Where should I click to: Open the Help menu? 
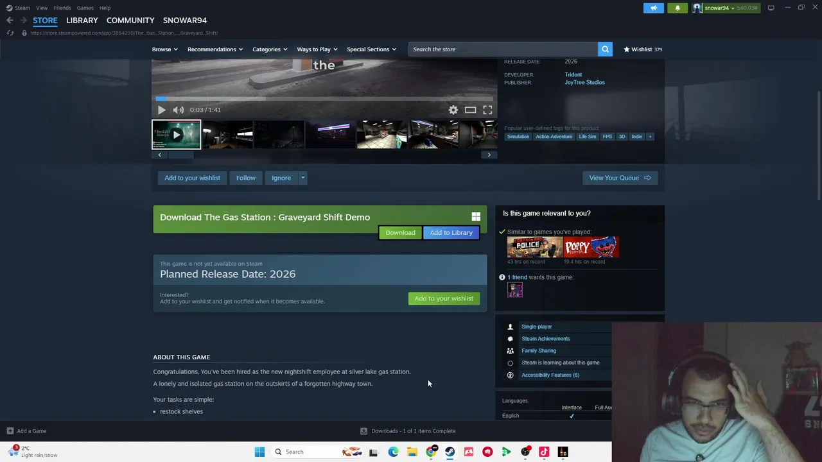105,8
